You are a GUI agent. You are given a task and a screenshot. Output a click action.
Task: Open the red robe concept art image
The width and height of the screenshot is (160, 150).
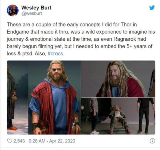tap(44, 98)
